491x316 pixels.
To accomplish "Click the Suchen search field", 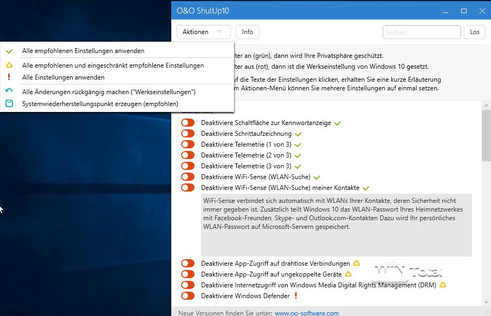I will [x=422, y=32].
